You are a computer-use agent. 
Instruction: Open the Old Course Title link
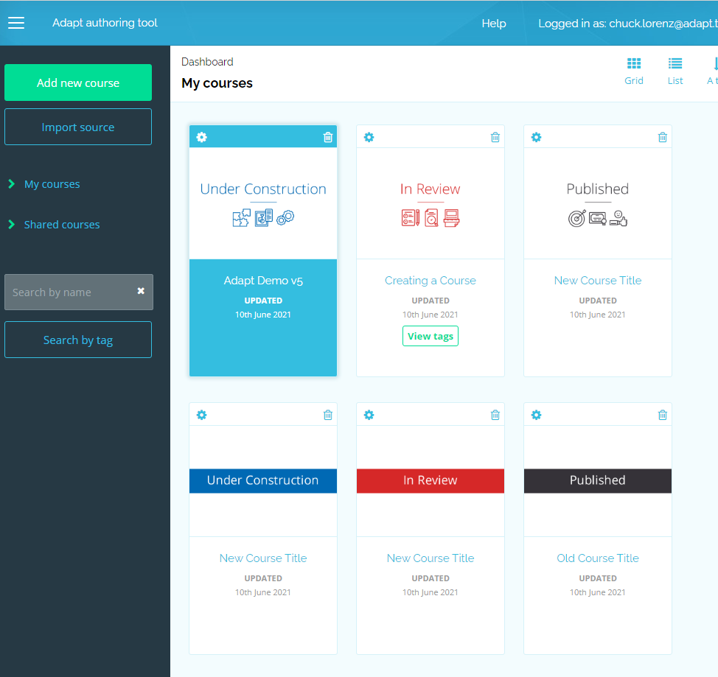(598, 558)
